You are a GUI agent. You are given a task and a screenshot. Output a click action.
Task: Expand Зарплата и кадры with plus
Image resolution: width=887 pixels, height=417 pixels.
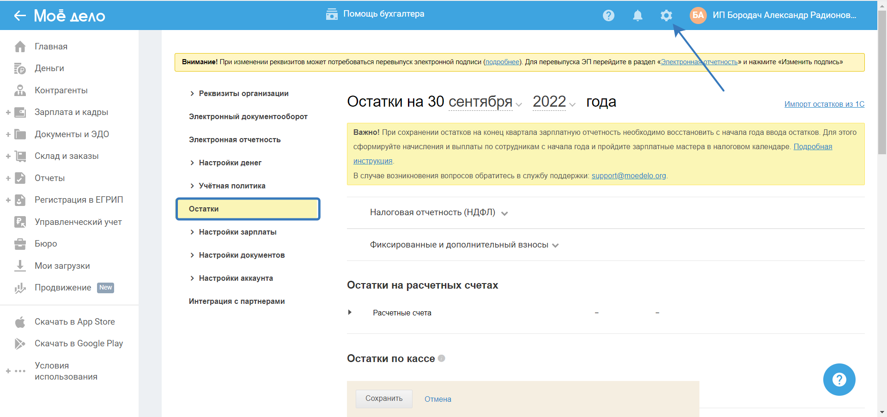click(x=8, y=112)
